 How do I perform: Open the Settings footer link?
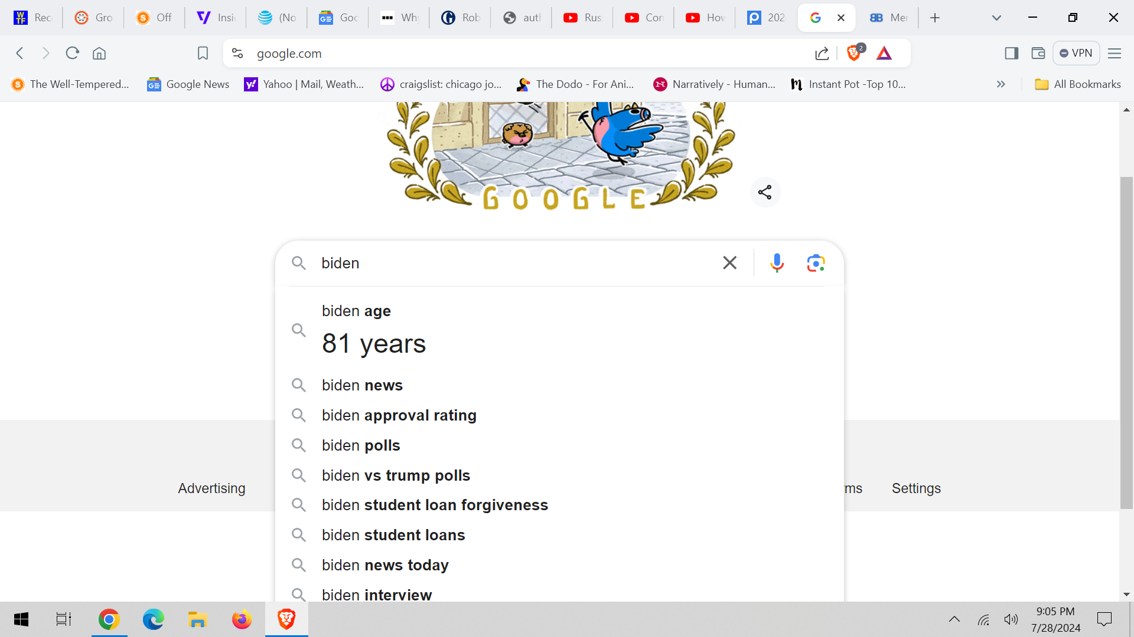(x=916, y=488)
